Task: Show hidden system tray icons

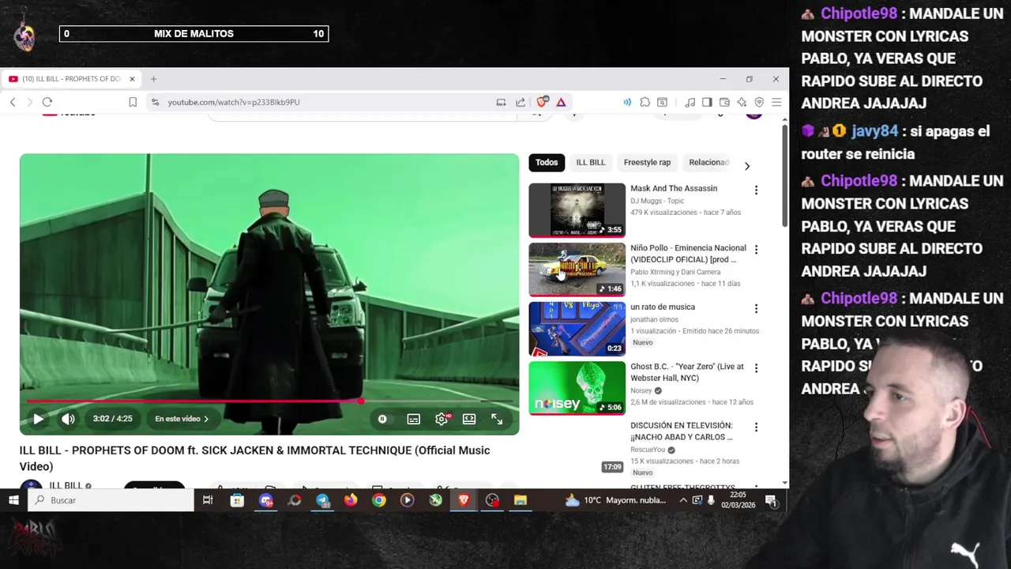Action: coord(683,500)
